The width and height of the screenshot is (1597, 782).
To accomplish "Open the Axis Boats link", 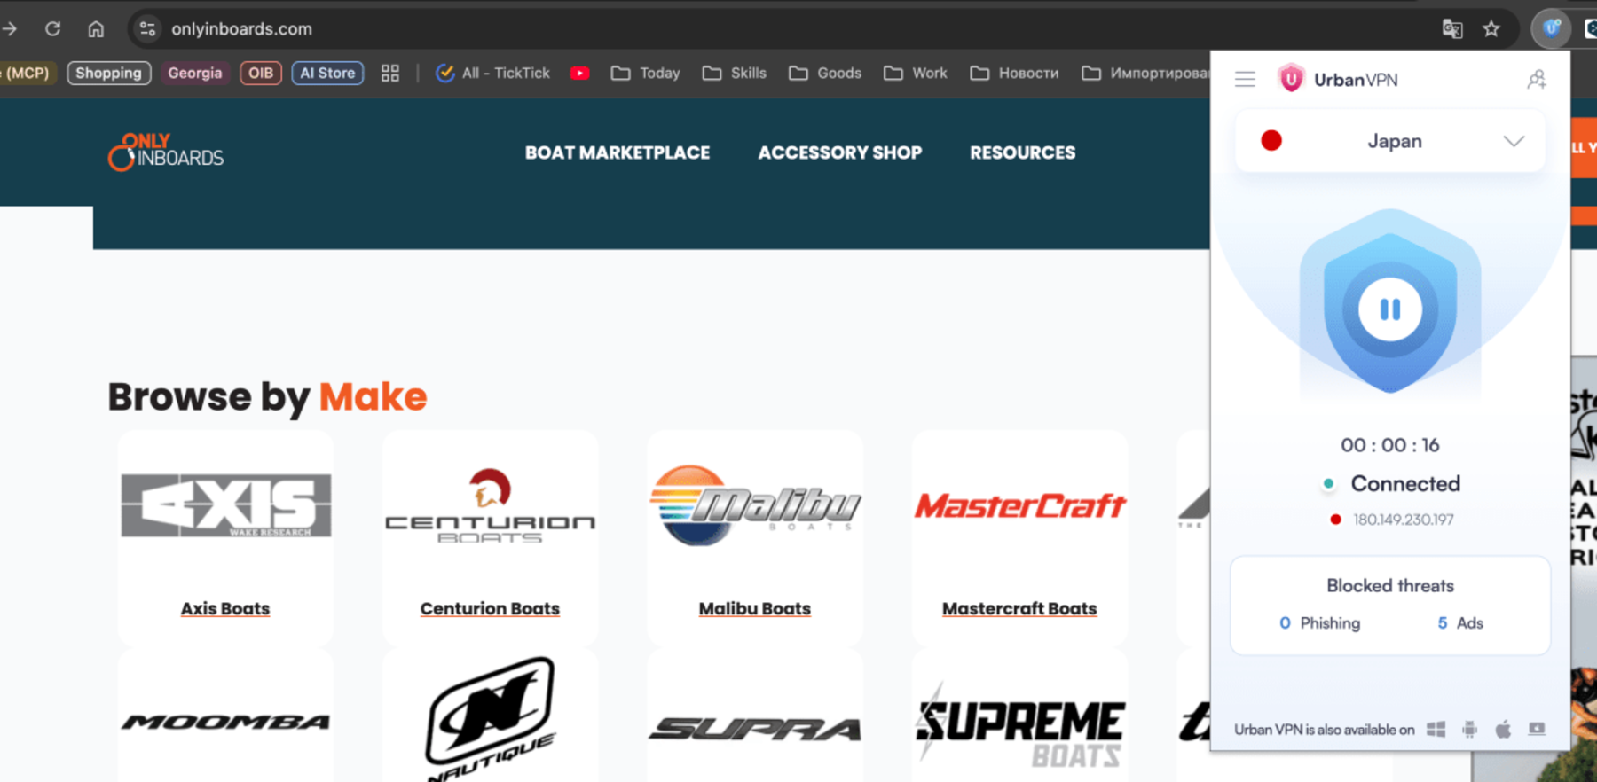I will coord(225,609).
